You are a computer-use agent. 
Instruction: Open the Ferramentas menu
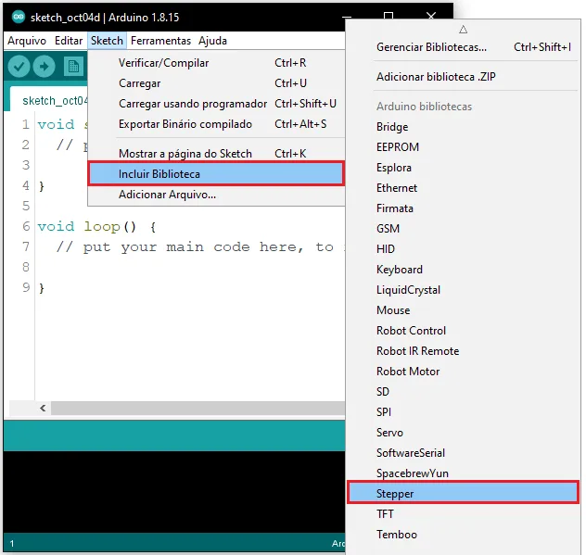click(160, 41)
